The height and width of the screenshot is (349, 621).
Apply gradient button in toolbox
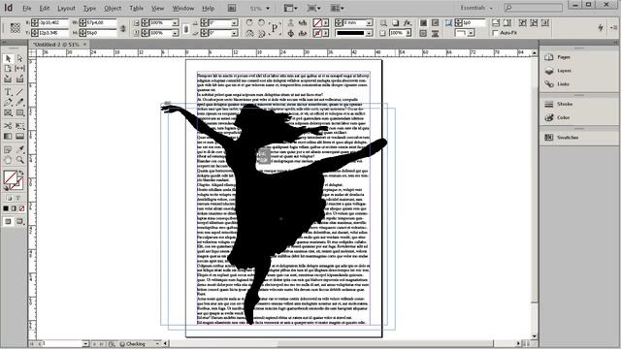14,208
